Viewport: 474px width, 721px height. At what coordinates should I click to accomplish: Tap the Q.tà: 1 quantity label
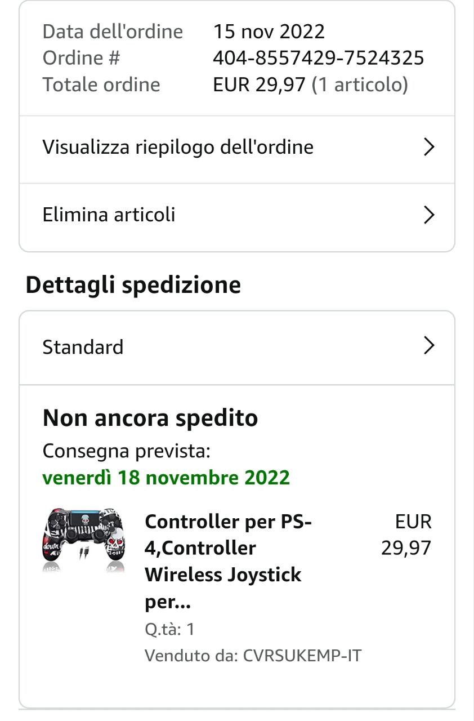[x=169, y=629]
